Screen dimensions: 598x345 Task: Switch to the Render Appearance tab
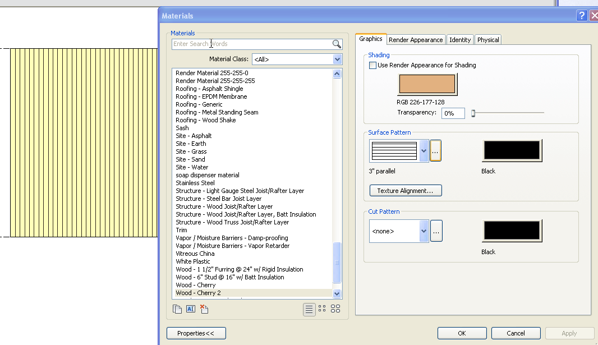416,40
